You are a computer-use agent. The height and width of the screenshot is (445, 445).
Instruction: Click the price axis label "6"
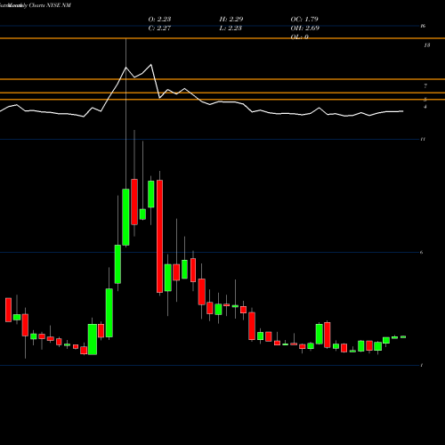coord(422,253)
